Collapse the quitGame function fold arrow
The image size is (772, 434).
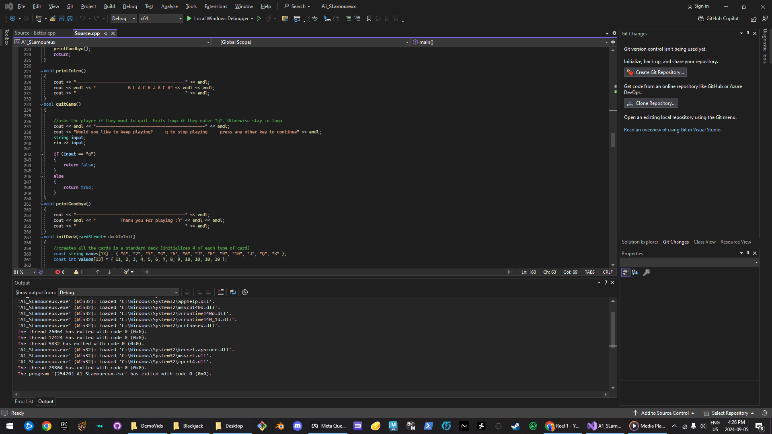(41, 104)
